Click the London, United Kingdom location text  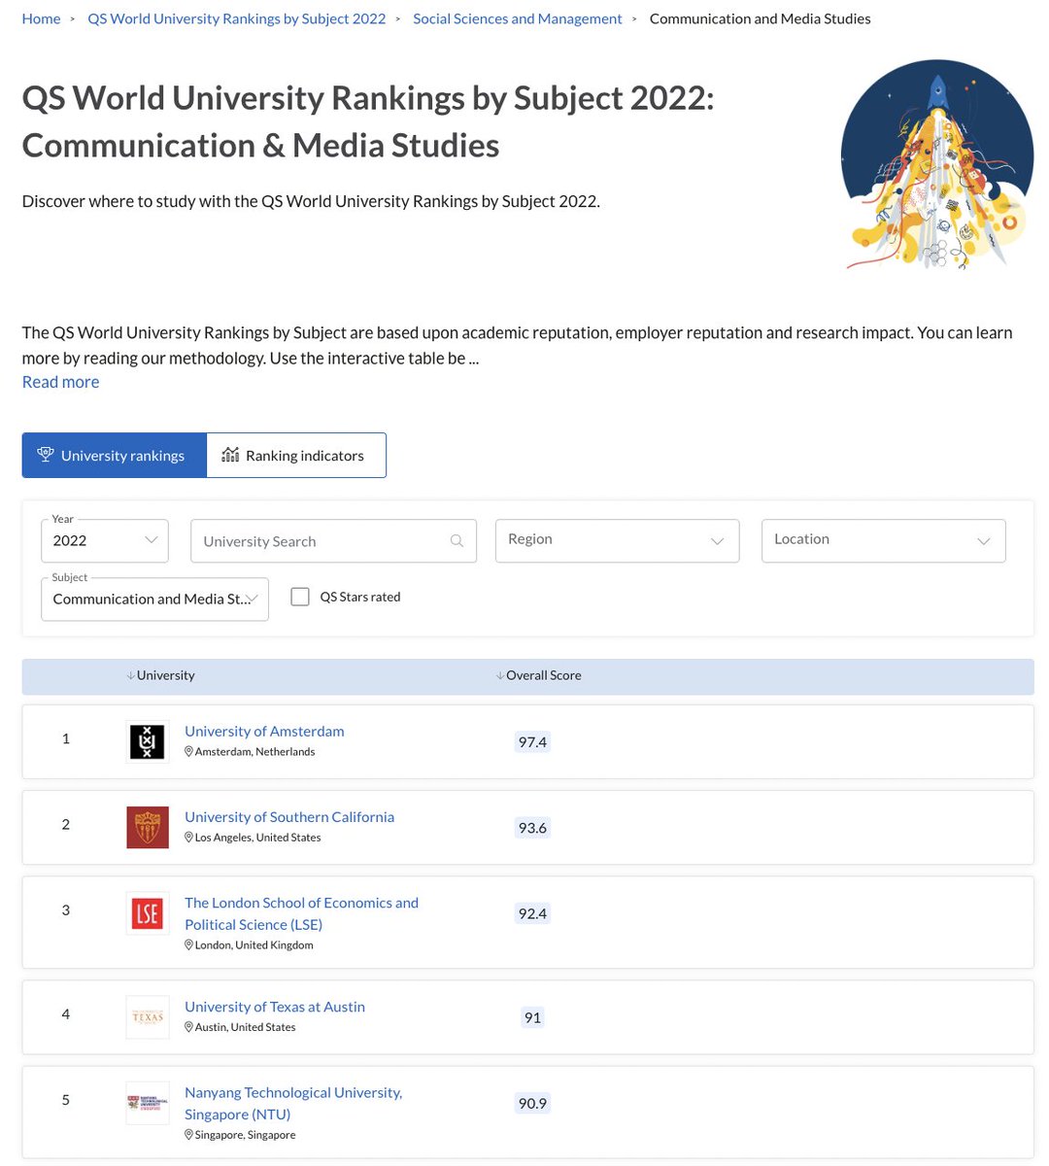coord(254,944)
